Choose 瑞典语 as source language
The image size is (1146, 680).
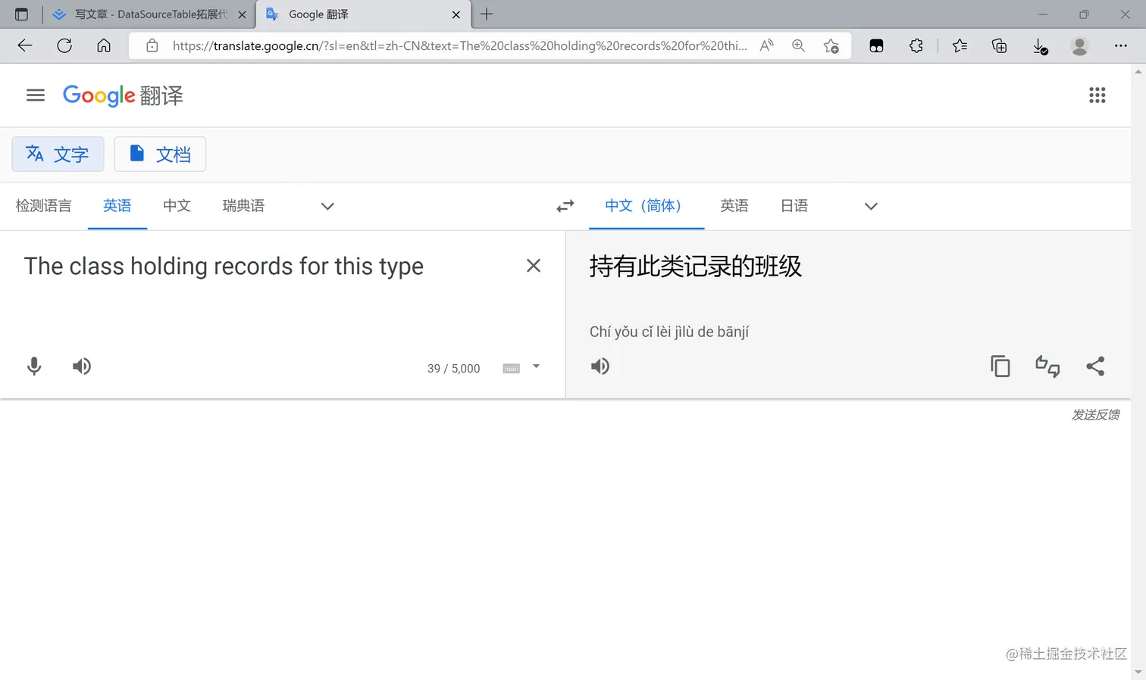(x=243, y=206)
